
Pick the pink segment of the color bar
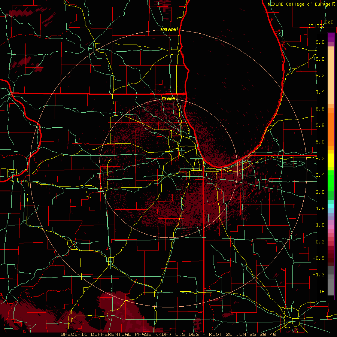pyautogui.click(x=331, y=227)
